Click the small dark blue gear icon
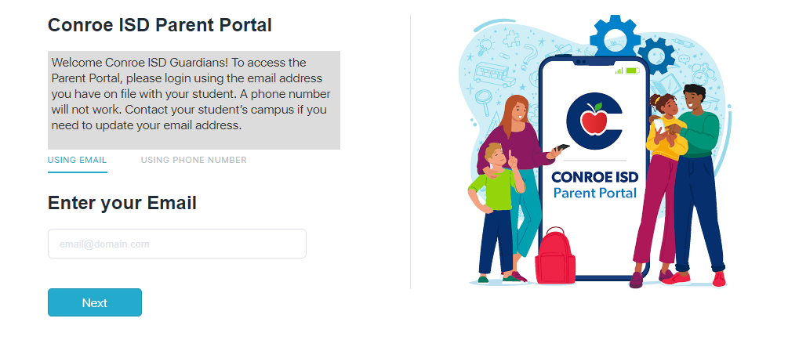 (655, 54)
